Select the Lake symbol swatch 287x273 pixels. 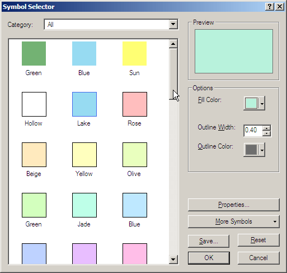84,104
